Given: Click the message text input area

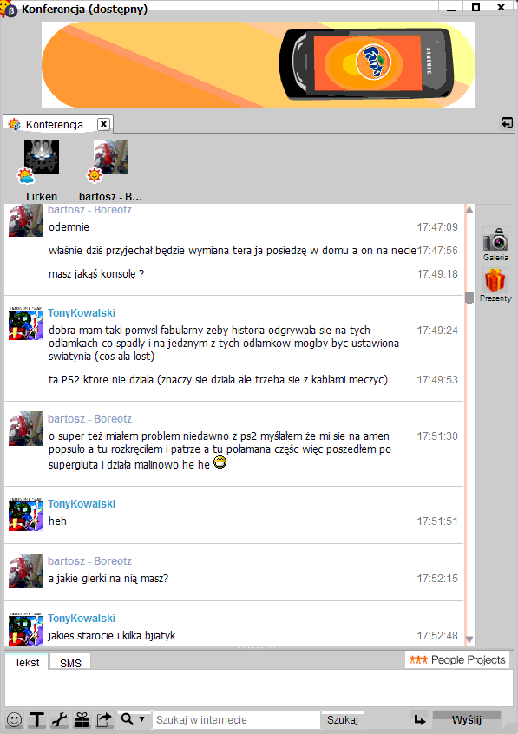Looking at the screenshot, I should pos(259,688).
